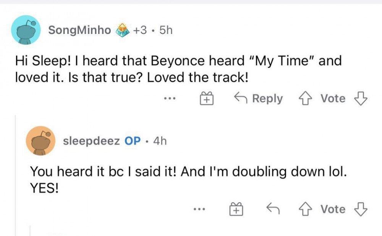Click the Vote label beside the upvote arrow
Screen dimensions: 382x236
pos(333,99)
